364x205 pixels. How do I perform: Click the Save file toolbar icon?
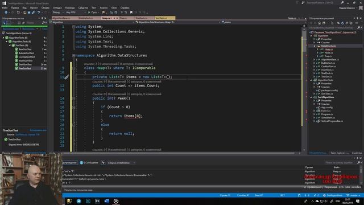[x=29, y=13]
